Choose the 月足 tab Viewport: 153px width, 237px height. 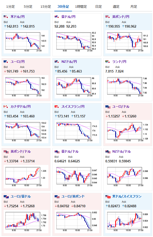tap(134, 7)
